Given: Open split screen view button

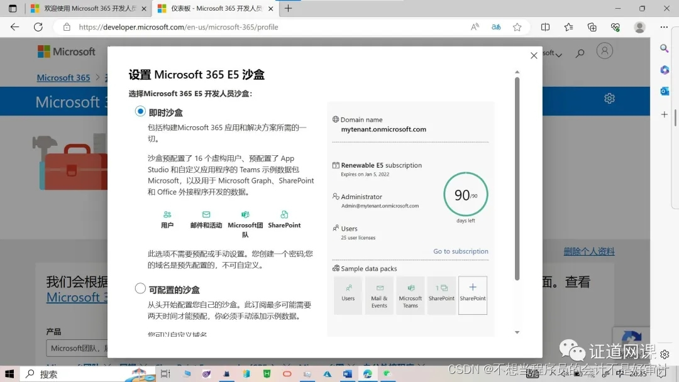Looking at the screenshot, I should pyautogui.click(x=545, y=27).
